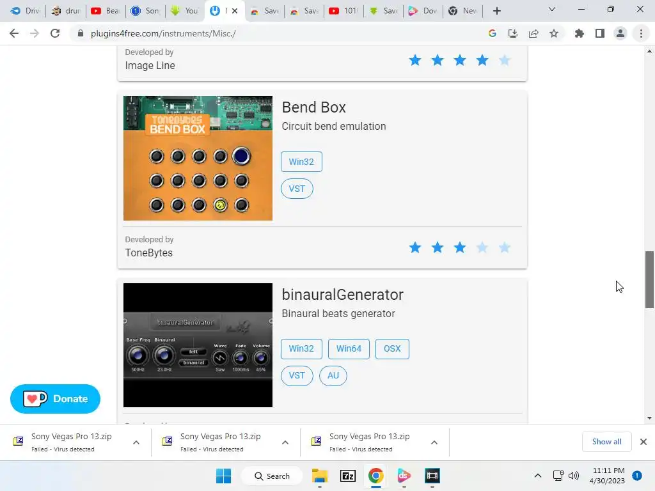Open the tab search chevron

click(x=552, y=9)
